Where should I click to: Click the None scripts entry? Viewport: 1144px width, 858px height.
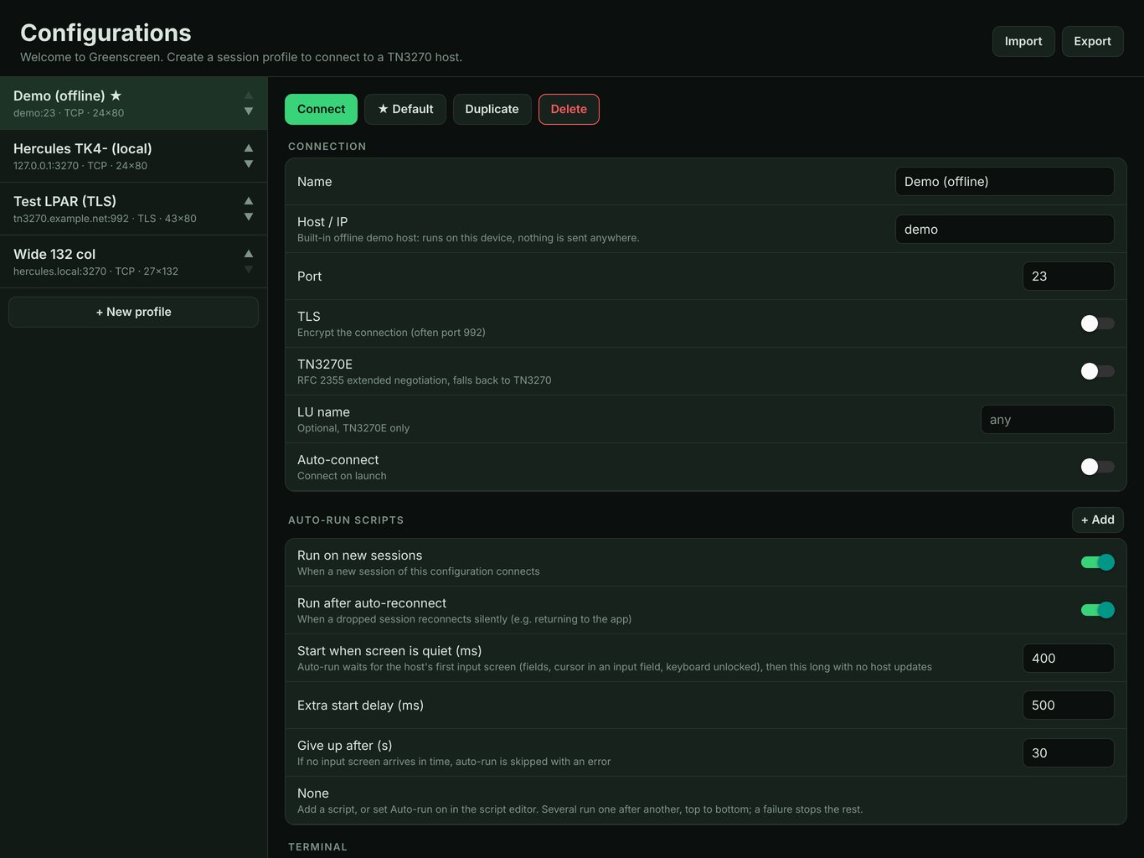[706, 800]
